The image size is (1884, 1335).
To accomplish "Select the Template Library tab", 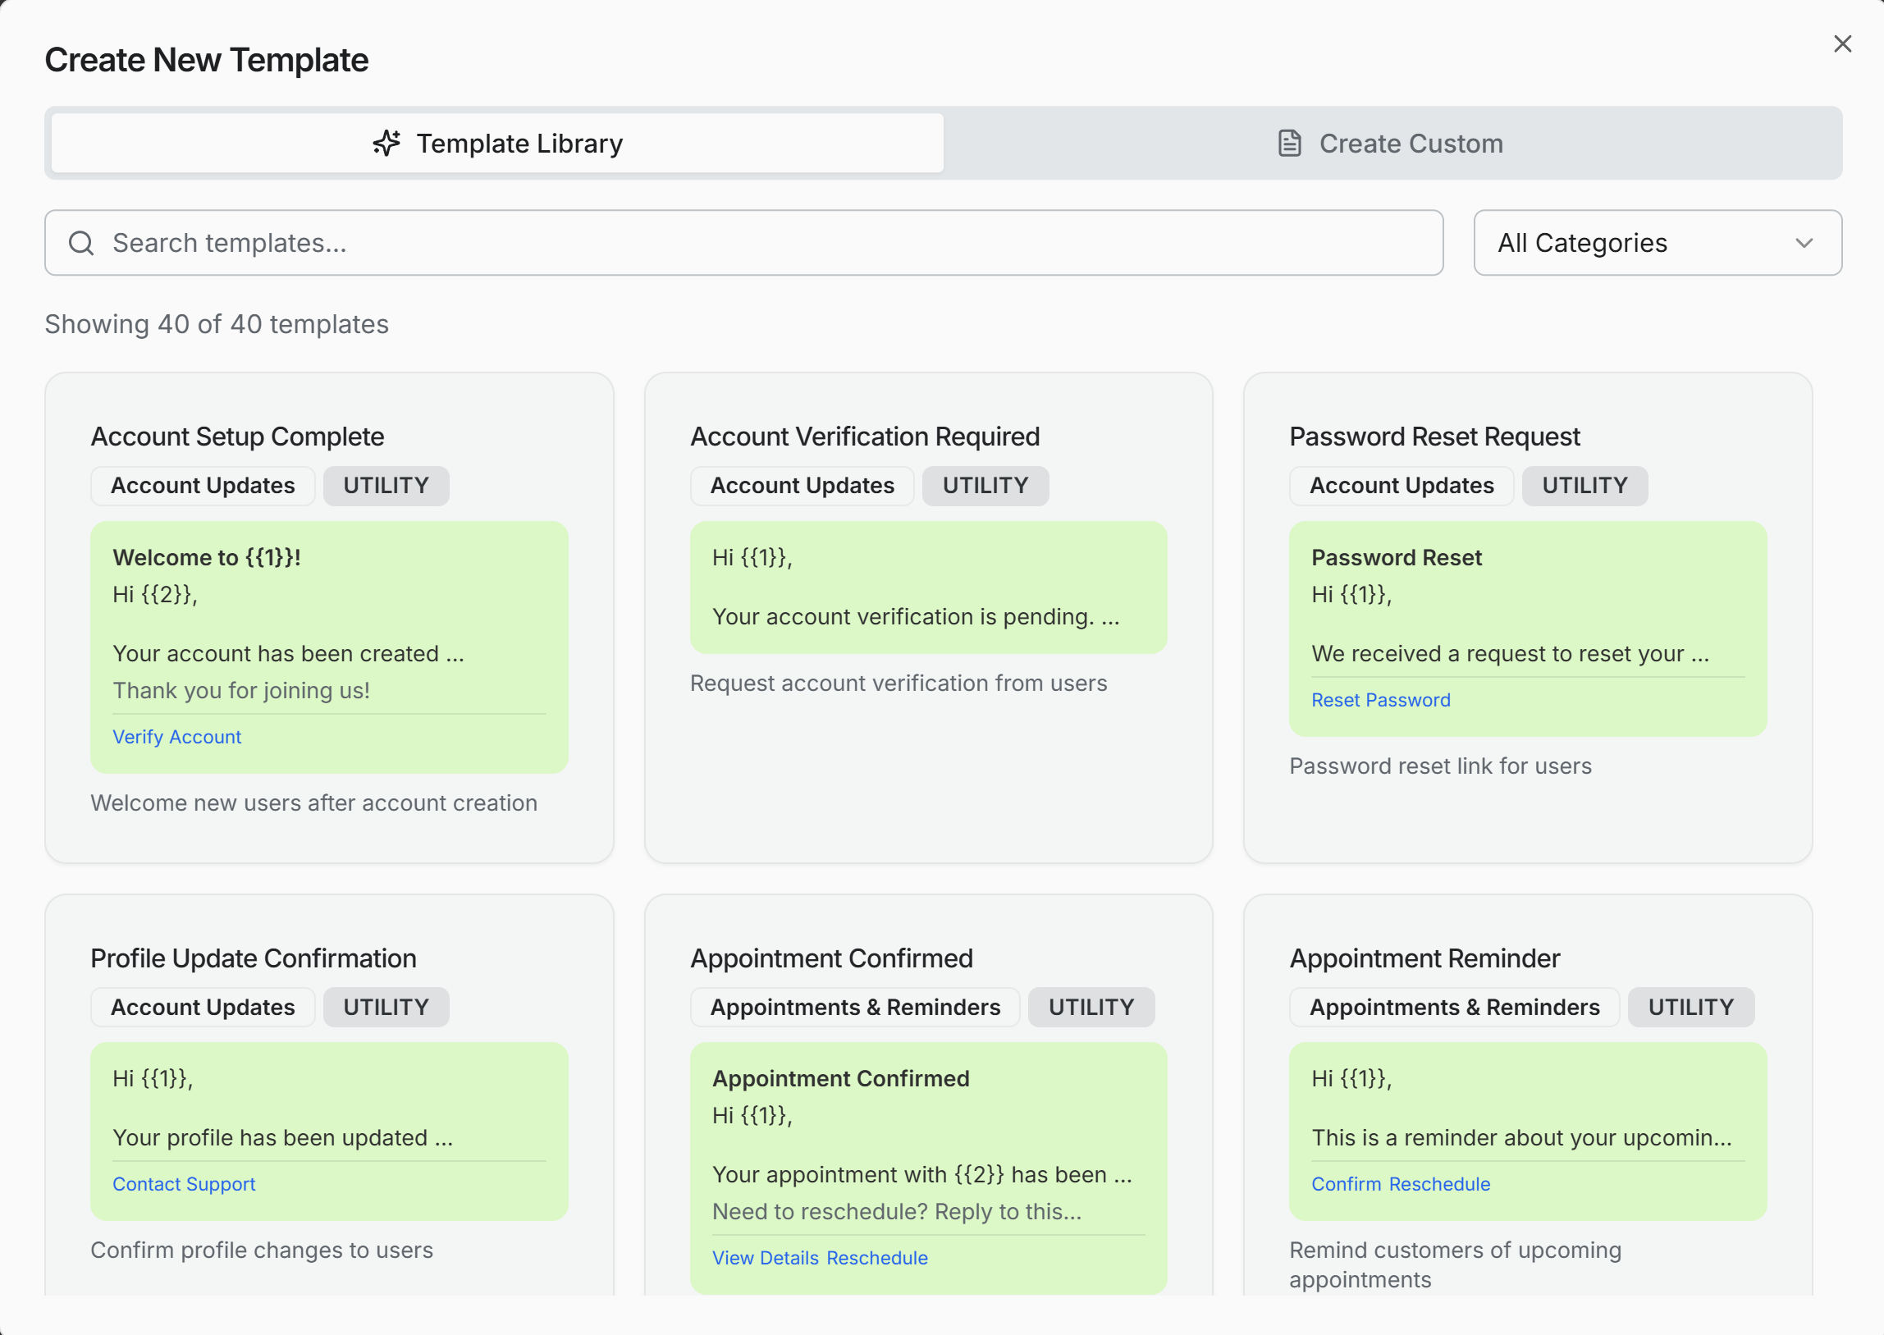I will (x=497, y=143).
